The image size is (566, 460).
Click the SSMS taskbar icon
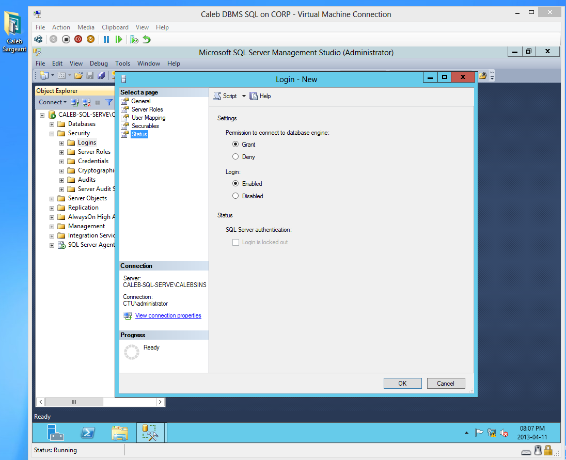(x=150, y=433)
